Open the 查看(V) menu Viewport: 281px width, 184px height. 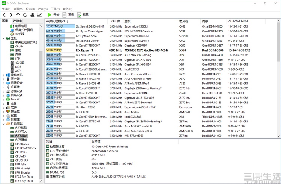coord(18,9)
